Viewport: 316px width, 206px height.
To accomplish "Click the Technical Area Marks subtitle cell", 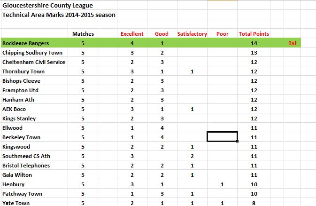I will point(59,15).
